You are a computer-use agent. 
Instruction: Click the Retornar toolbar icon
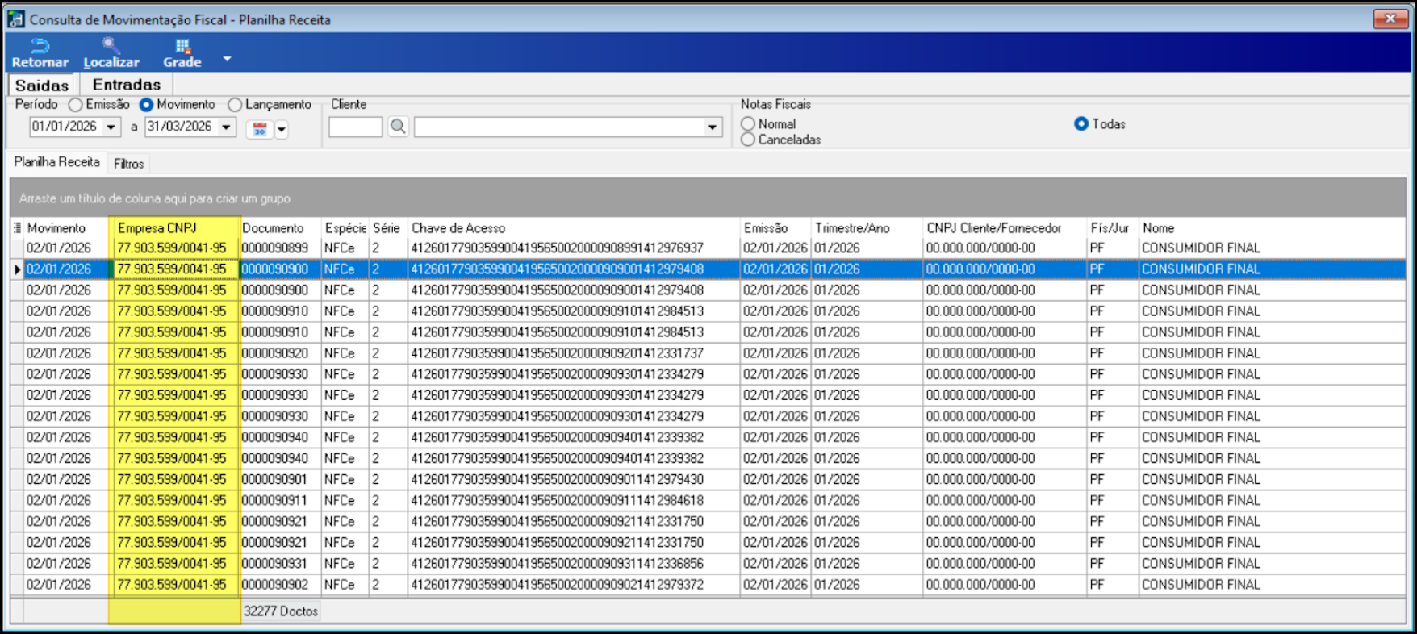coord(40,53)
